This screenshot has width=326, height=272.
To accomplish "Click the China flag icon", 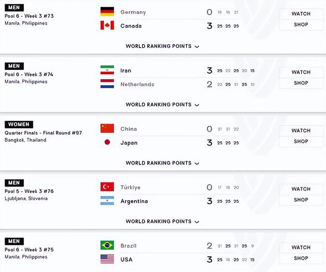I will click(107, 129).
